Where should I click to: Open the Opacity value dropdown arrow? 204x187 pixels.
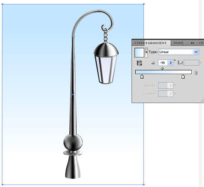click(x=170, y=85)
